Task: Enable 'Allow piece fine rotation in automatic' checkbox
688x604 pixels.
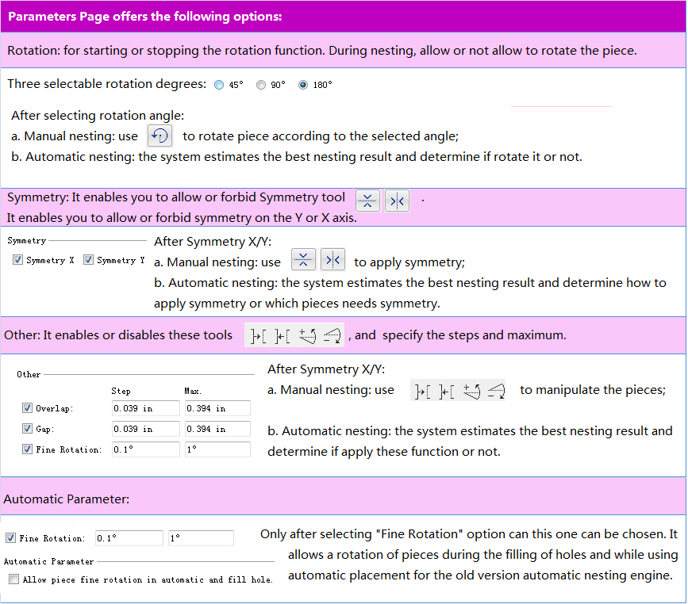Action: click(x=13, y=579)
